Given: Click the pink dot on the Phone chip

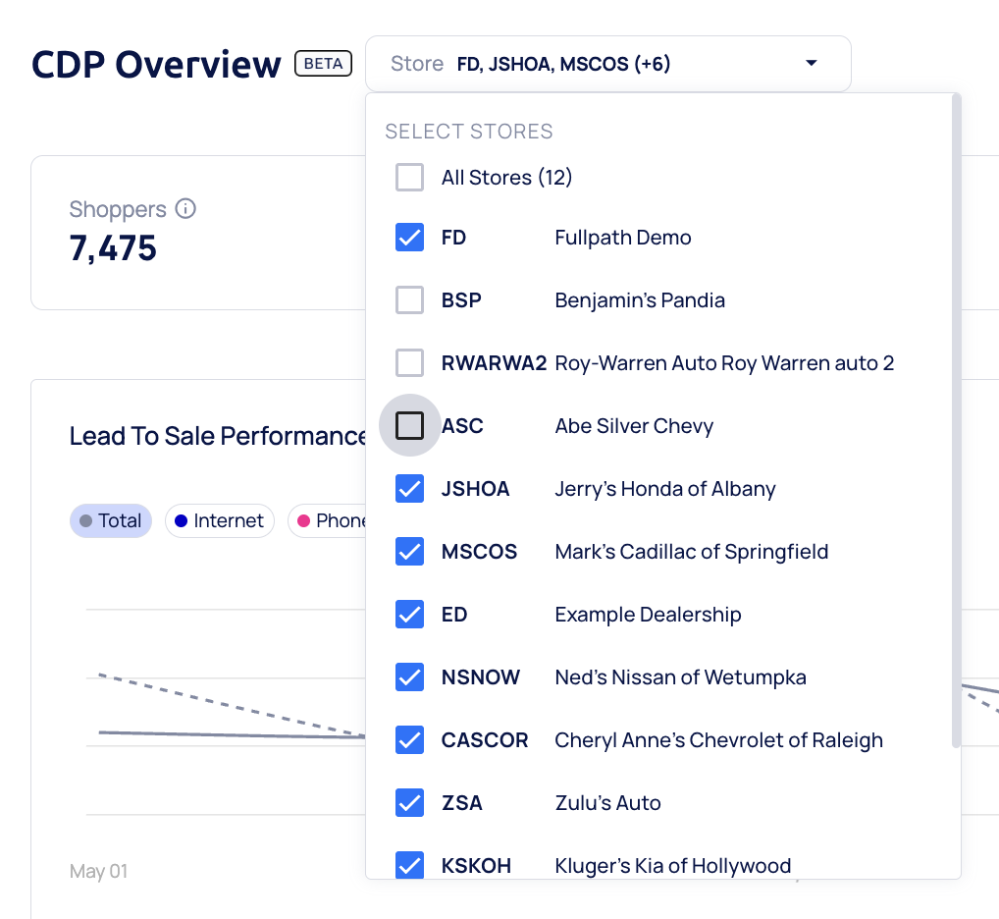Looking at the screenshot, I should (303, 521).
